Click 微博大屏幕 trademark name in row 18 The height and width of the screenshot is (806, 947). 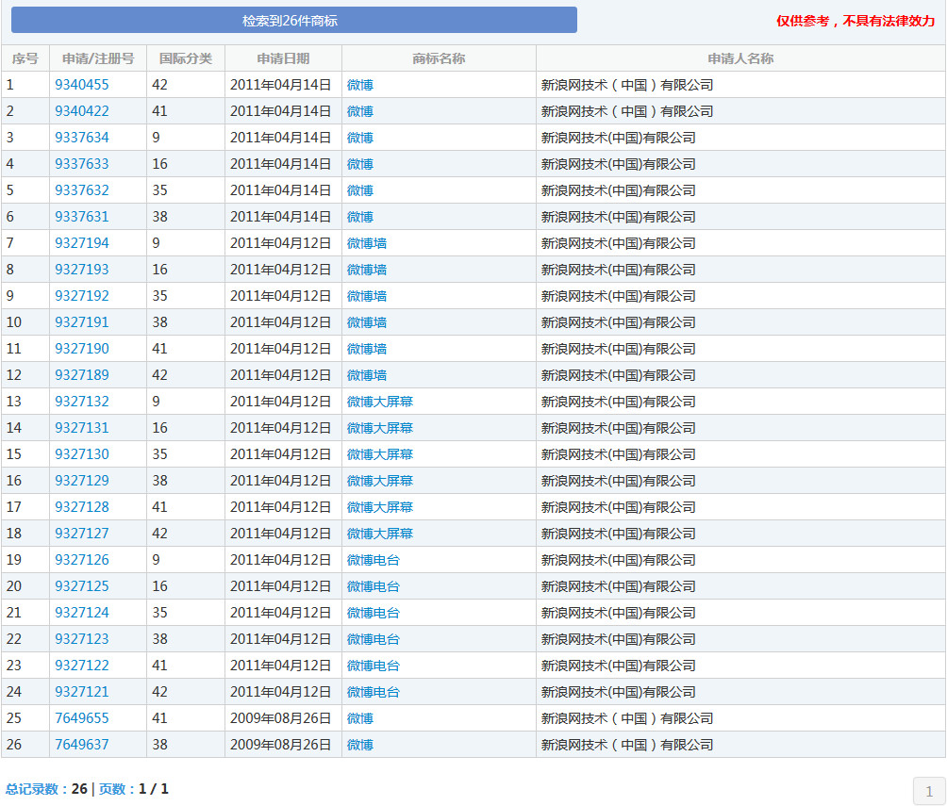point(380,534)
